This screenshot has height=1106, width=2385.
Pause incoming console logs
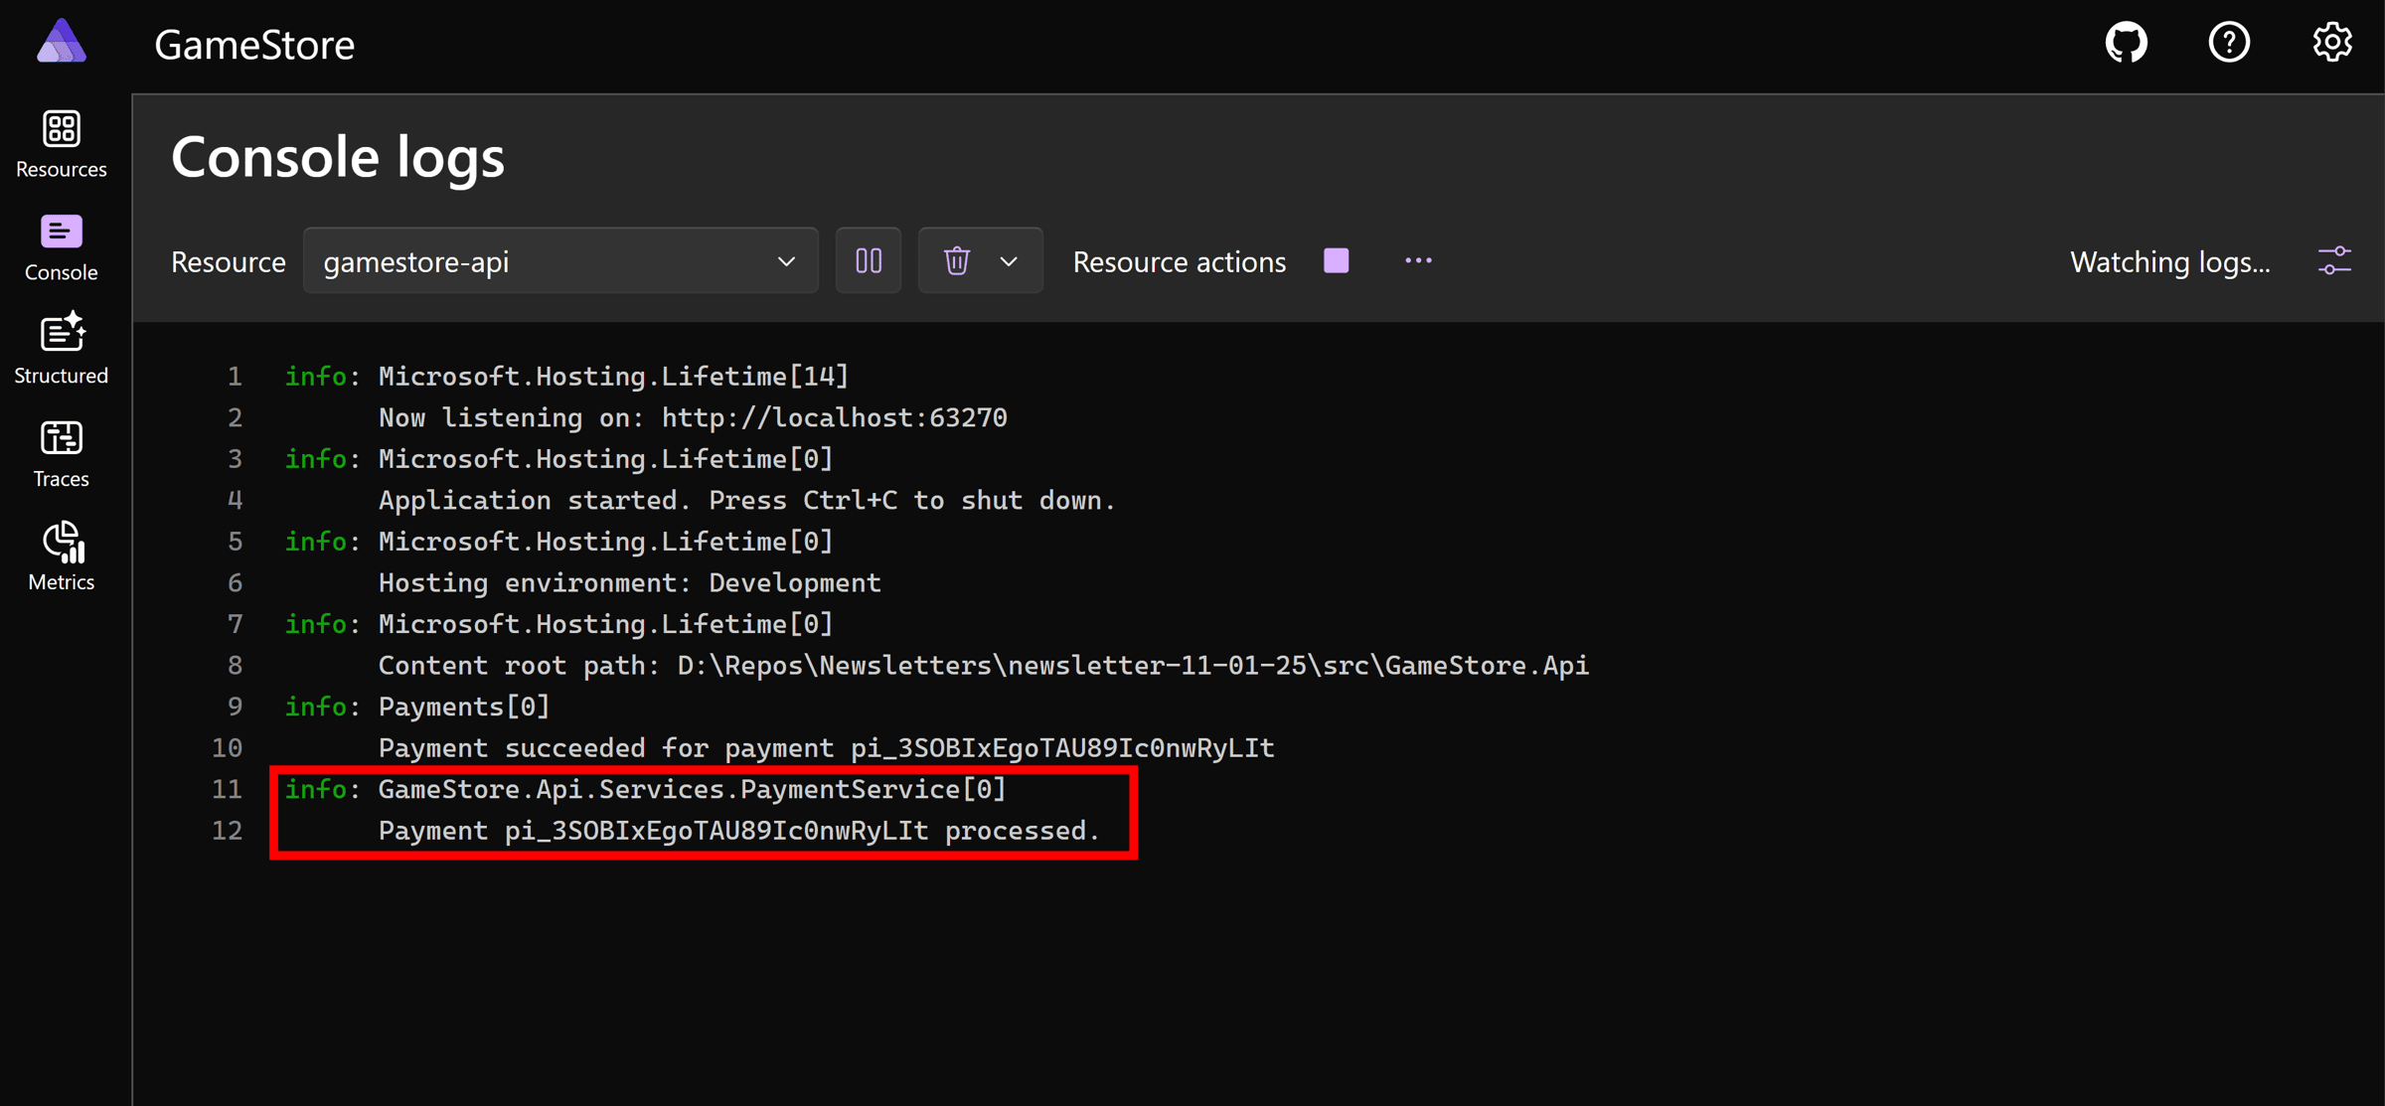tap(868, 261)
